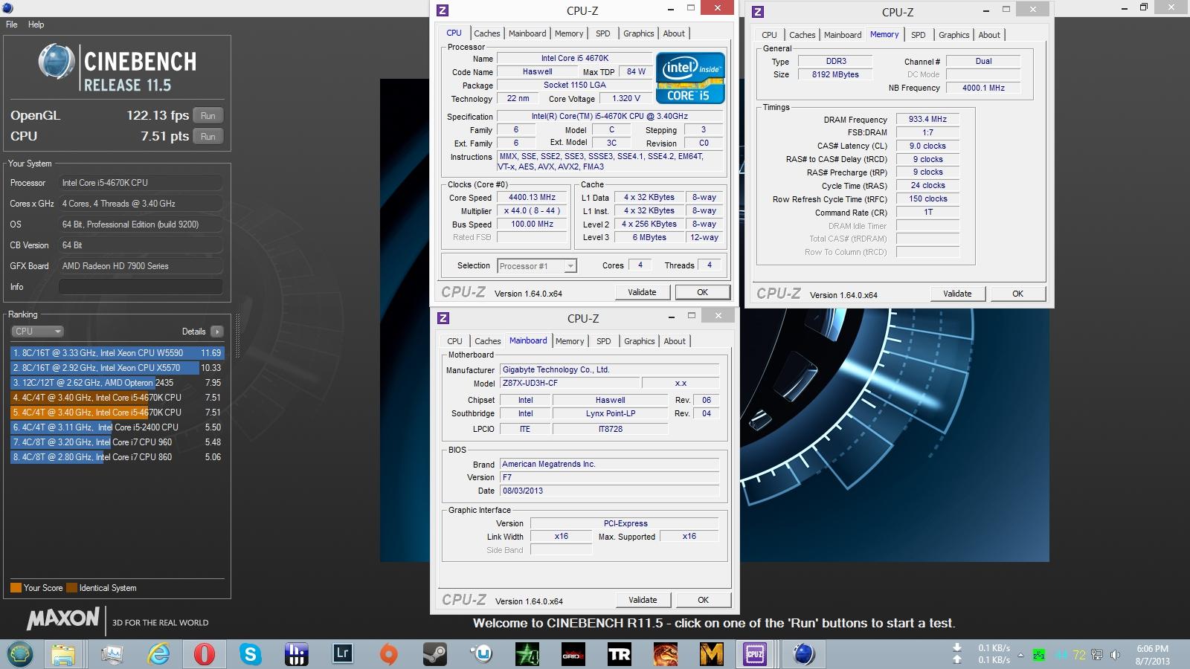Screen dimensions: 1190x669
Task: Select the Core i7 960 ranking entry
Action: click(x=117, y=442)
